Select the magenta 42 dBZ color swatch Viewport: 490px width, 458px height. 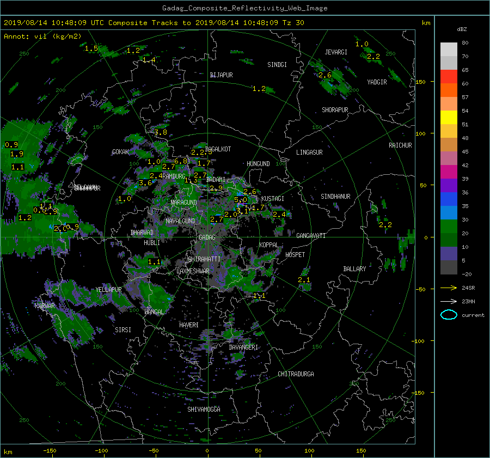449,172
